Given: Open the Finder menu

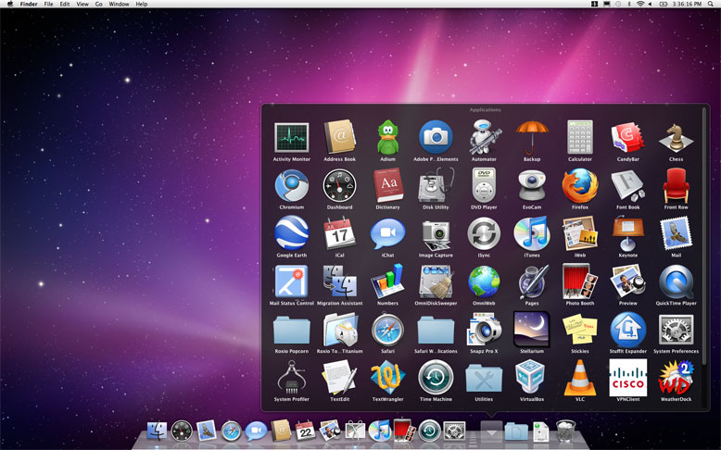Looking at the screenshot, I should point(29,4).
